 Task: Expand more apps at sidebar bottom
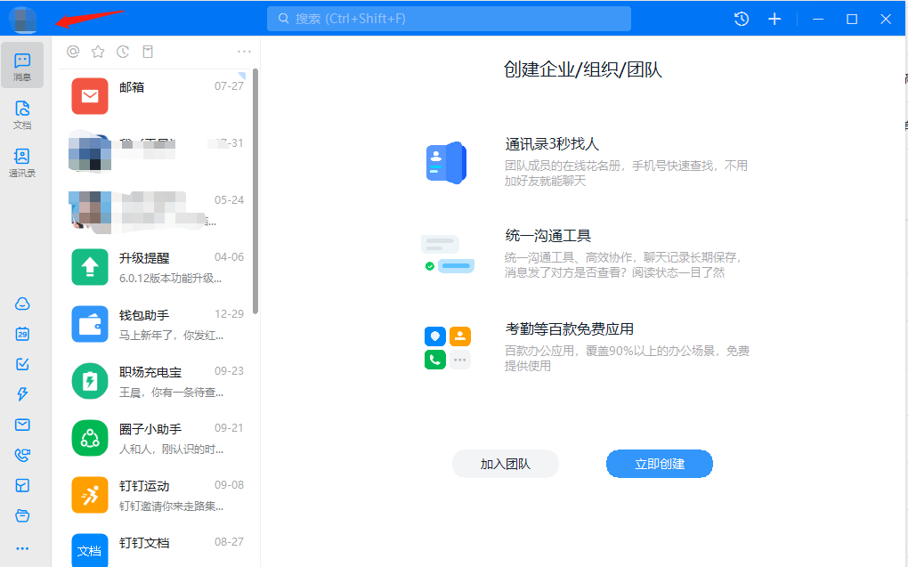(23, 548)
